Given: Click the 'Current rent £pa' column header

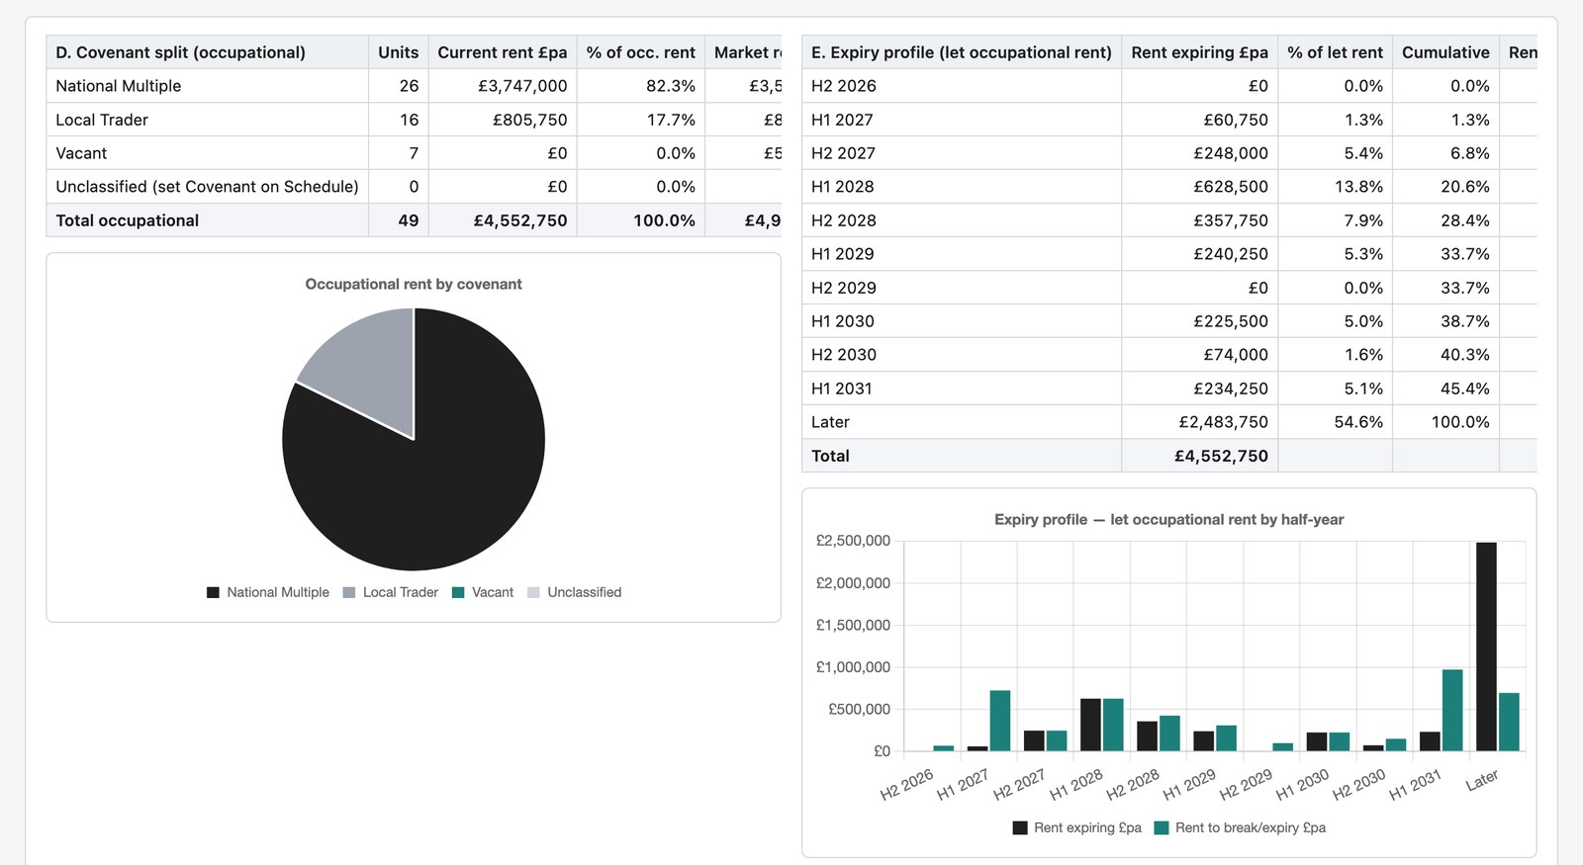Looking at the screenshot, I should pos(503,52).
